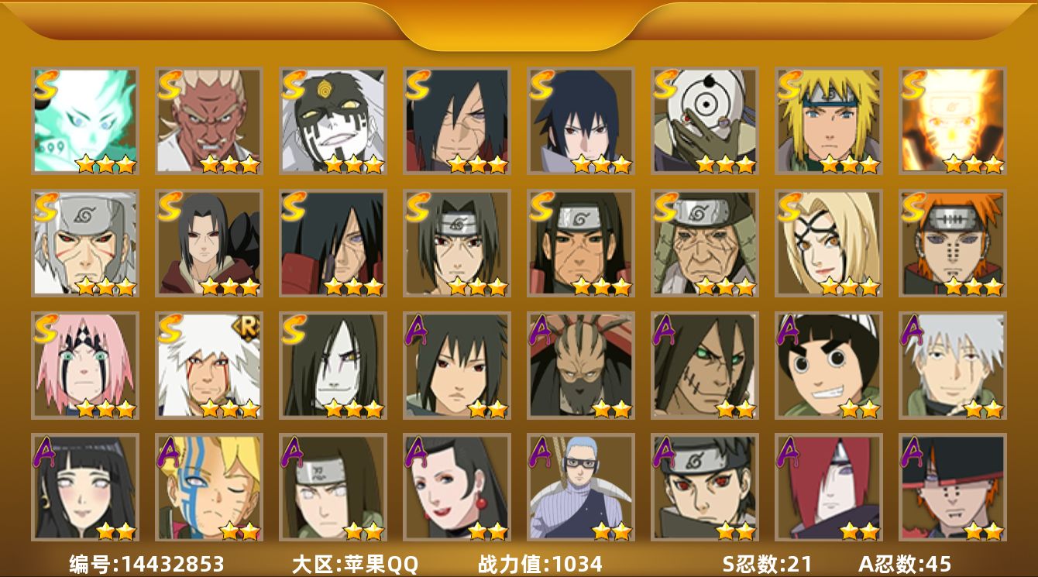Choose the gray-haired glasses ninja with scythe
This screenshot has width=1038, height=577.
point(581,487)
